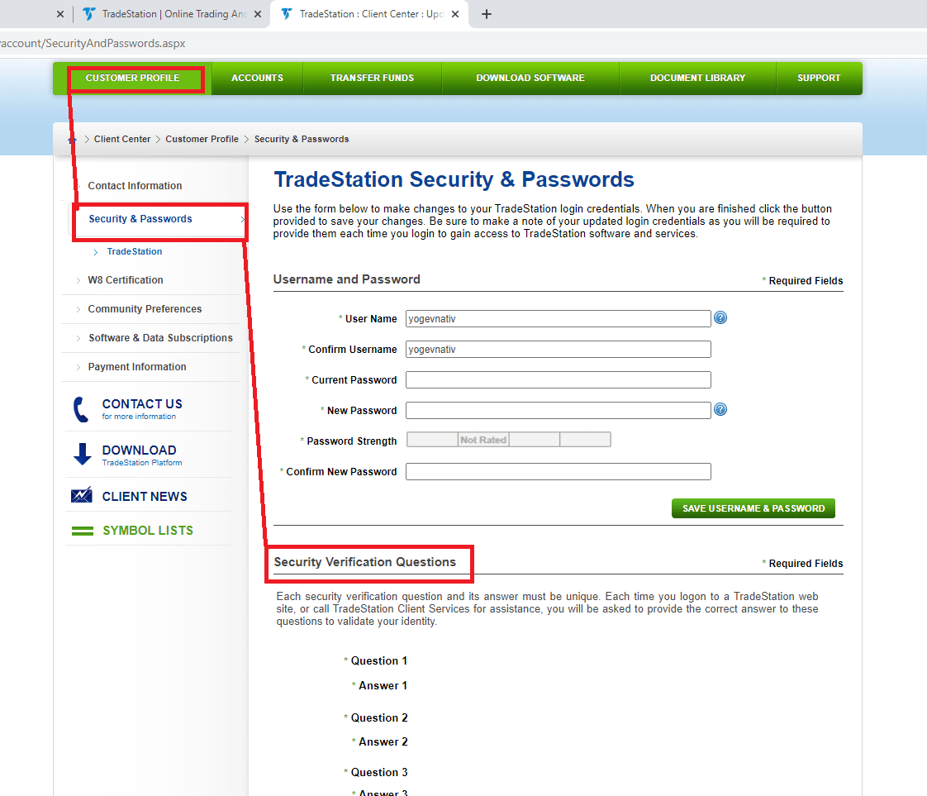The width and height of the screenshot is (927, 796).
Task: Expand Software & Data Subscriptions section
Action: click(160, 338)
